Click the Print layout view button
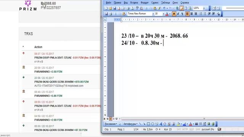The image size is (244, 137). pyautogui.click(x=111, y=119)
